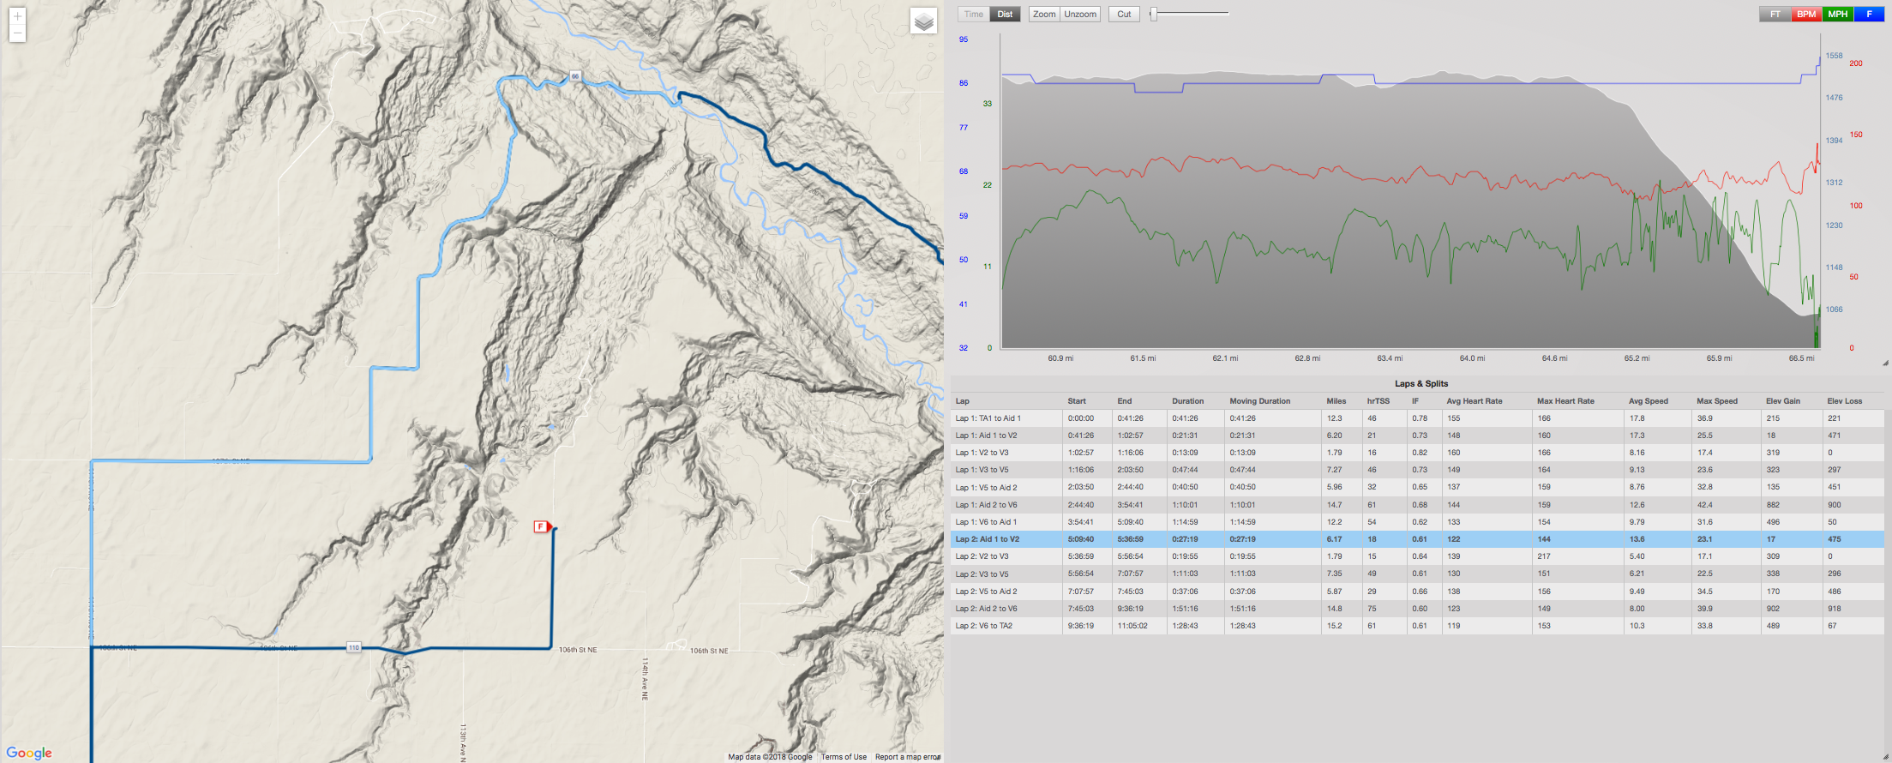Select row Lap 2: V3 to V5
The height and width of the screenshot is (763, 1892).
click(1417, 574)
